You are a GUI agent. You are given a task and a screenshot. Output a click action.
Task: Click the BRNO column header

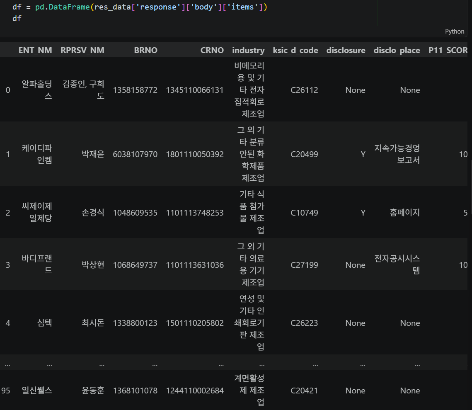[146, 50]
